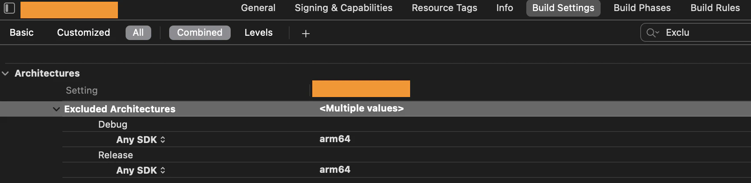Switch to the Info tab
The height and width of the screenshot is (183, 751).
click(505, 8)
